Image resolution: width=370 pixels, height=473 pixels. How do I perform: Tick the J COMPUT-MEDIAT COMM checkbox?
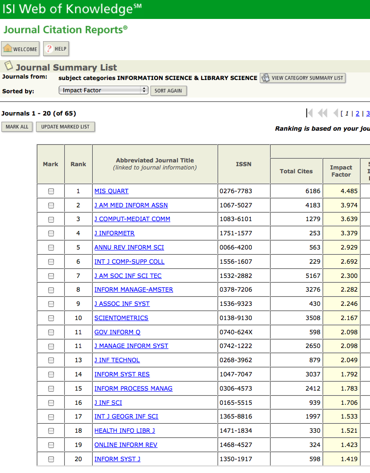coord(51,220)
